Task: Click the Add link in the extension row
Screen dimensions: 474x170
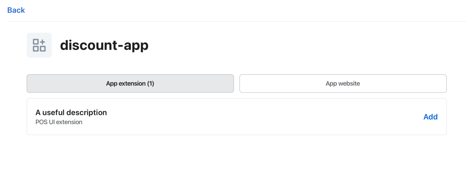Action: (430, 117)
